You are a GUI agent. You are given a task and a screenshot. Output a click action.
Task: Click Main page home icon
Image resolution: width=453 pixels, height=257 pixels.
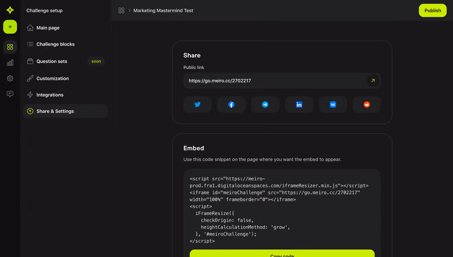point(30,28)
